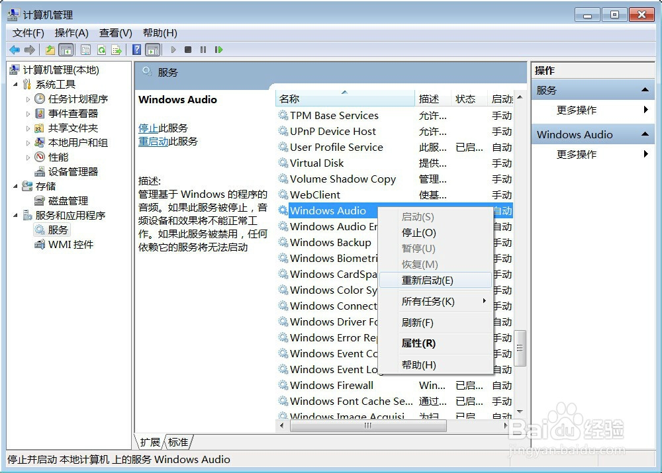Switch to the 扩展 tab
662x473 pixels.
[150, 442]
